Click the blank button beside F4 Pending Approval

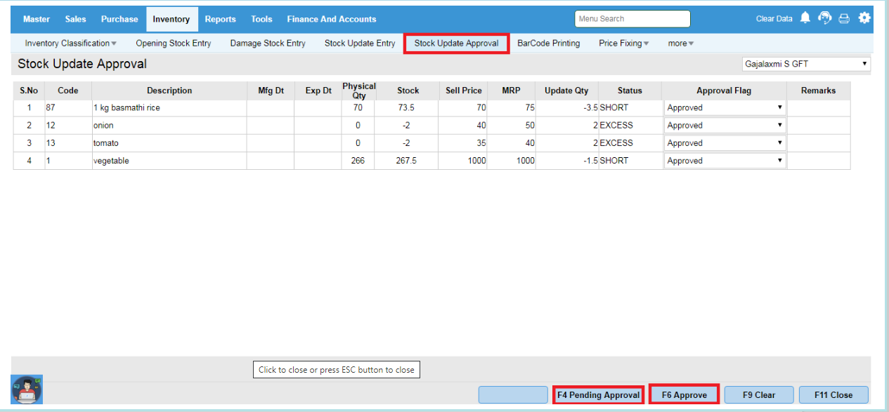click(513, 395)
